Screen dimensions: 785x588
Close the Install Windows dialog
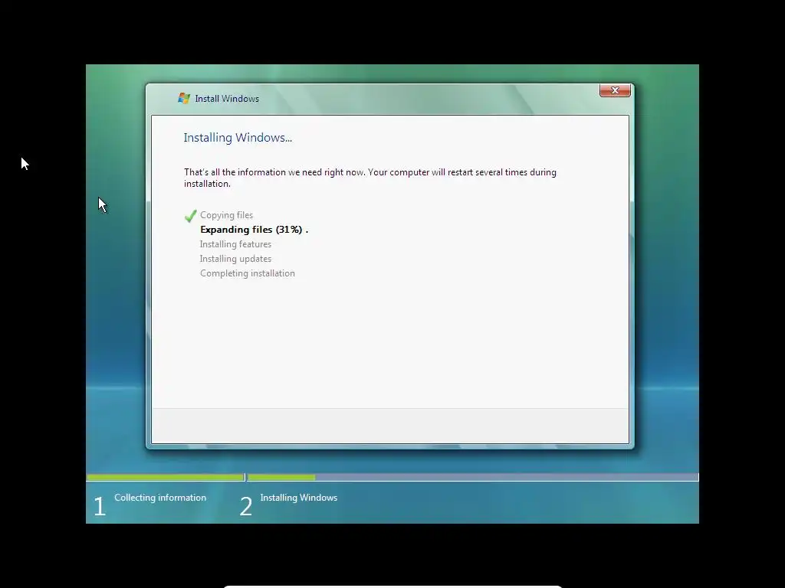coord(615,90)
